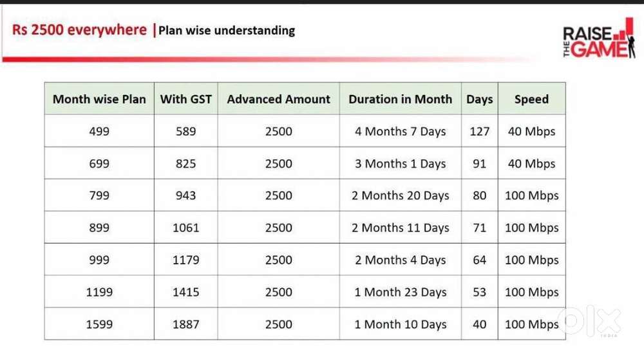Click the 1415 GST price cell
Viewport: 644px width, 361px height.
[x=185, y=293]
